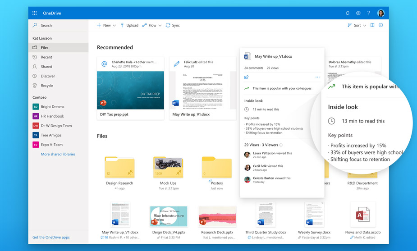Image resolution: width=417 pixels, height=251 pixels.
Task: Open the Tree Amigos library
Action: click(47, 135)
